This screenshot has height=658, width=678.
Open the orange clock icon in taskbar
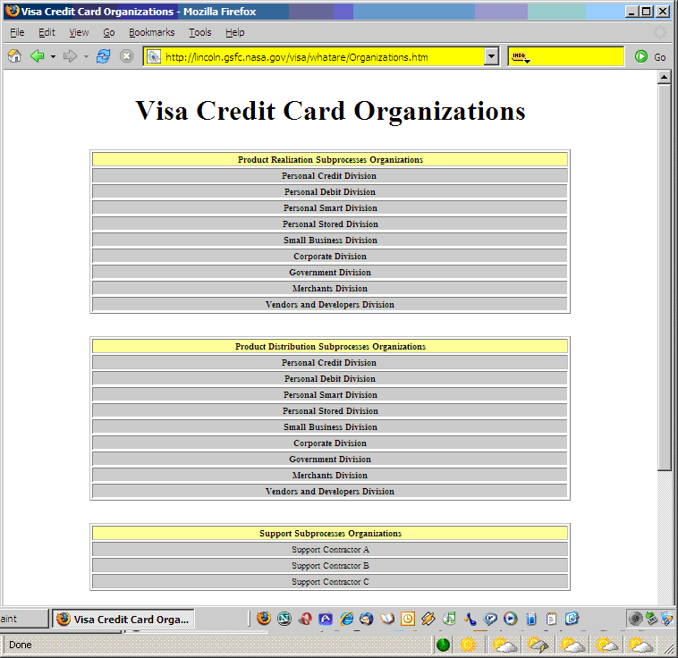[408, 619]
